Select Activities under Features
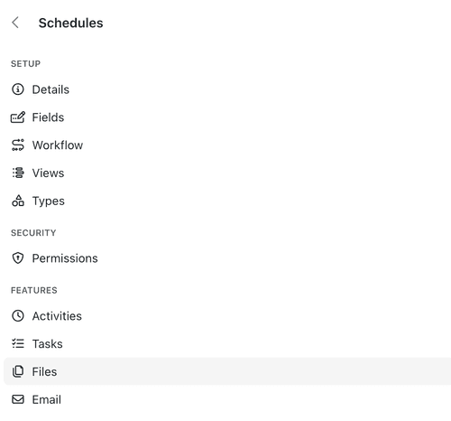Viewport: 451px width, 421px height. pyautogui.click(x=57, y=316)
